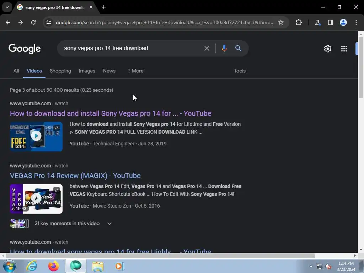Click the vertical scrollbar thumb
This screenshot has height=273, width=364.
(361, 67)
